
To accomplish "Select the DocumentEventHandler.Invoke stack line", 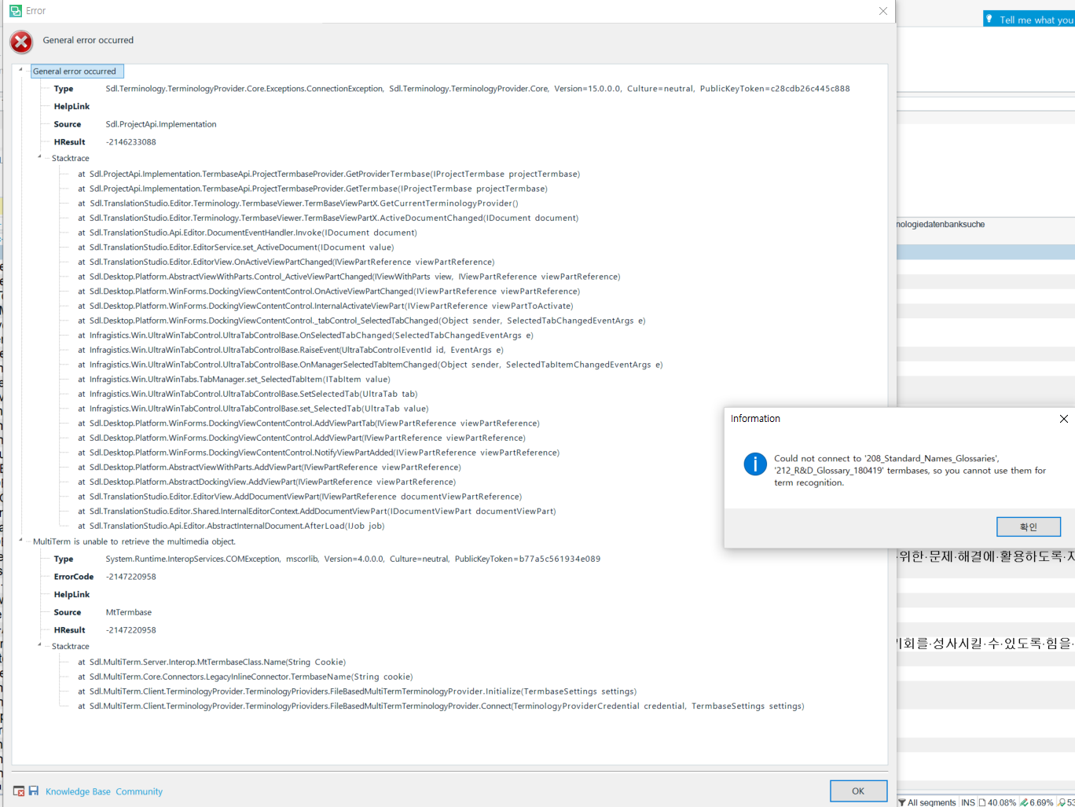I will (x=248, y=233).
